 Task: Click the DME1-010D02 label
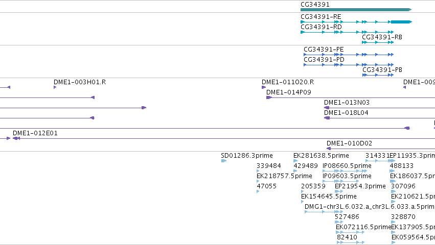pos(349,143)
